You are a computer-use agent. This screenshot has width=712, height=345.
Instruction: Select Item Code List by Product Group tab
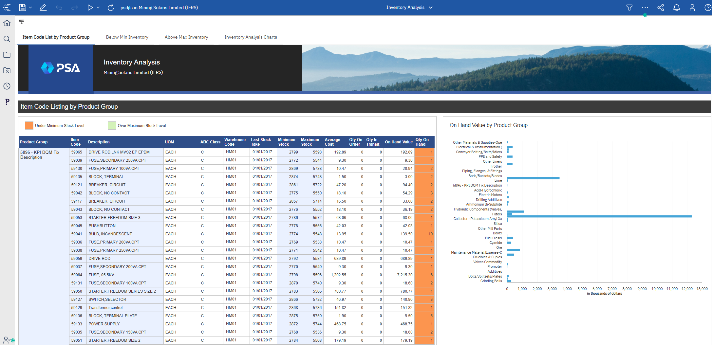coord(56,37)
